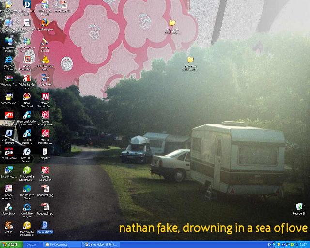310x248 pixels.
Task: Switch to My Documents taskbar window
Action: tap(62, 245)
